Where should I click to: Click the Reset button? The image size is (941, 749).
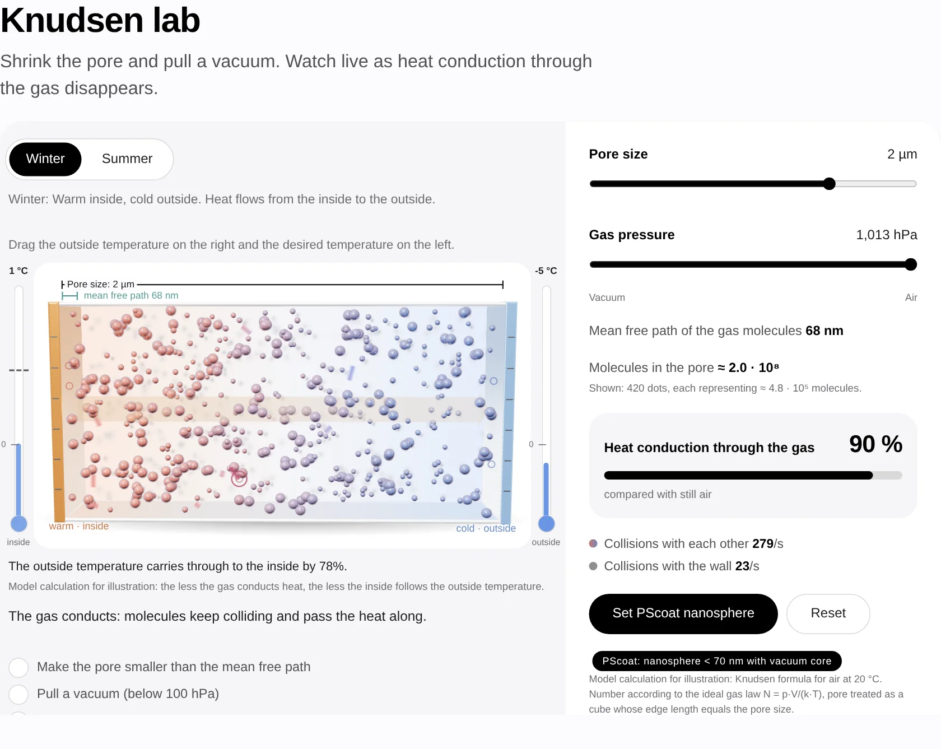(x=828, y=613)
